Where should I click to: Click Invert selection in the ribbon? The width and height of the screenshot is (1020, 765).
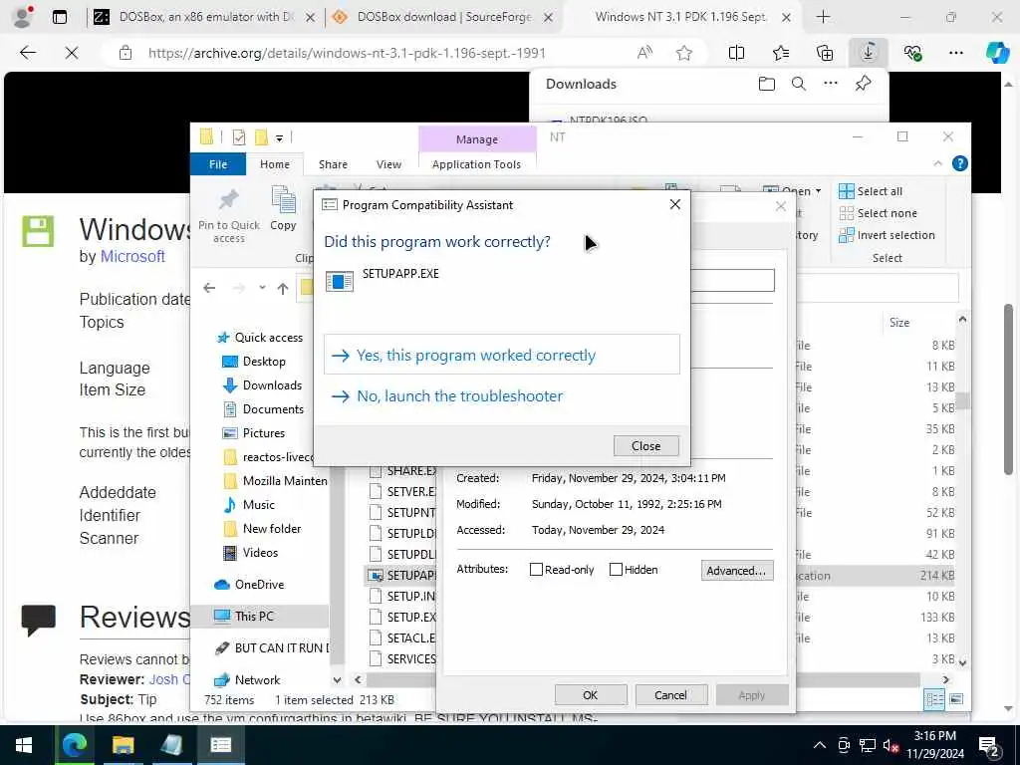point(887,235)
